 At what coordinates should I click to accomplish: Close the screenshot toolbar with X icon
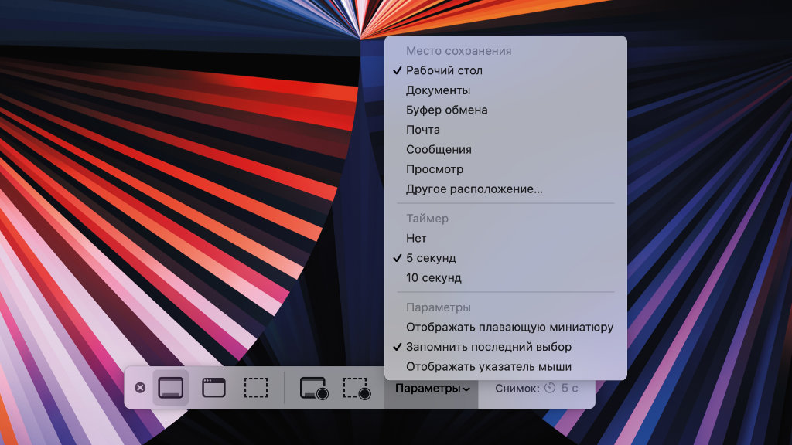point(140,388)
